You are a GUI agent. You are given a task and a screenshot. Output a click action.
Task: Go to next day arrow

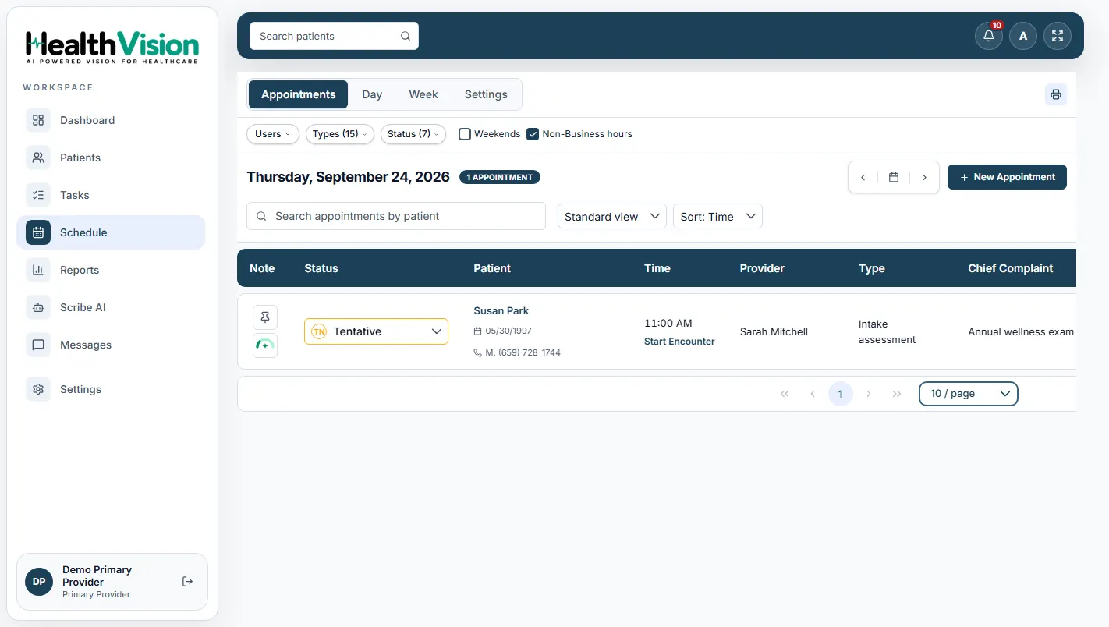pos(924,177)
